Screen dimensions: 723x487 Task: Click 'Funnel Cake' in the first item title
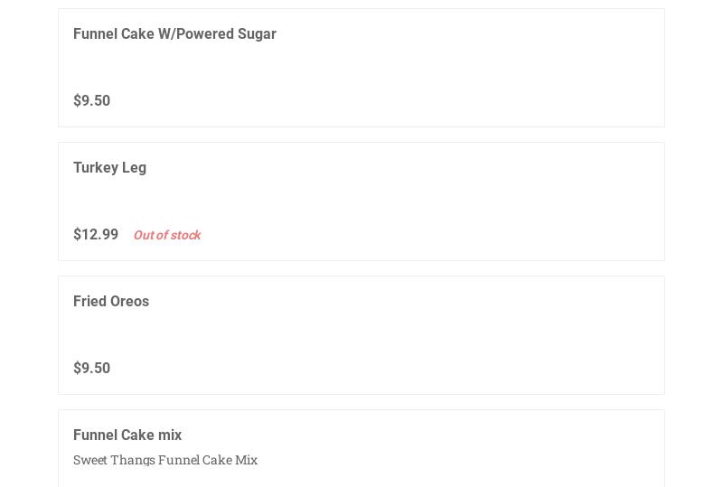(114, 34)
